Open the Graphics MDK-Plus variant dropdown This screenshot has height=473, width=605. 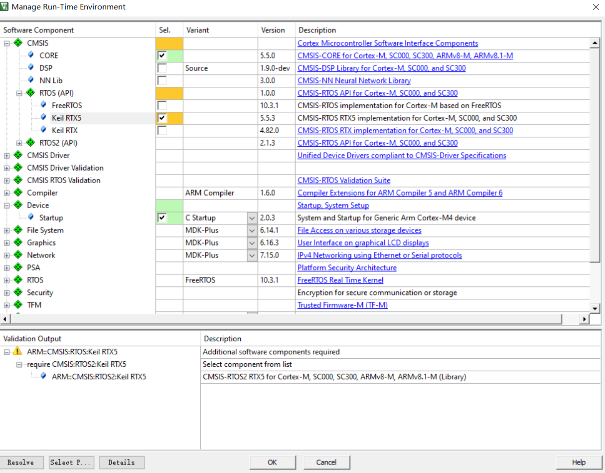252,243
